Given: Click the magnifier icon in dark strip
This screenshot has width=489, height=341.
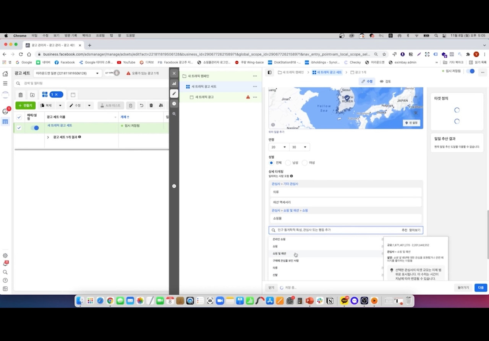Looking at the screenshot, I should 174,114.
